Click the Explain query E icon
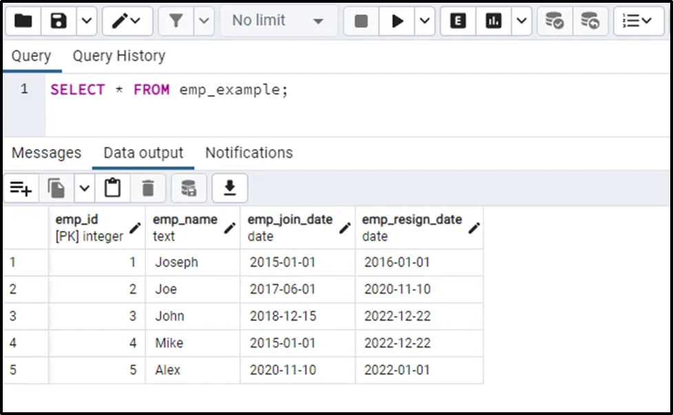The height and width of the screenshot is (415, 673). pyautogui.click(x=458, y=21)
